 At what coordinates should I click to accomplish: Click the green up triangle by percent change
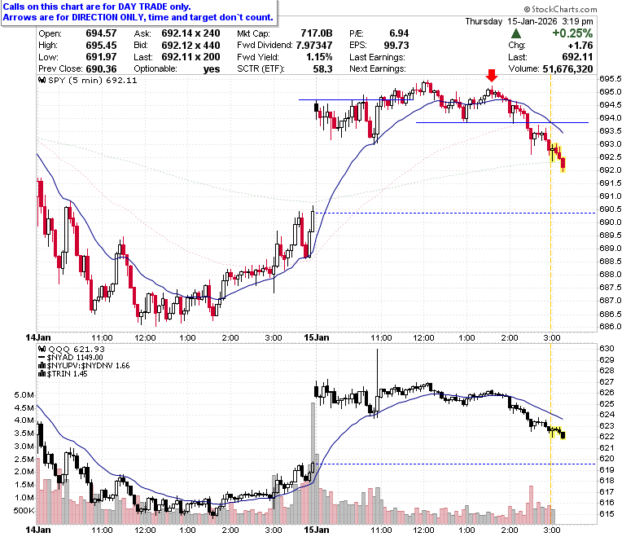(516, 33)
